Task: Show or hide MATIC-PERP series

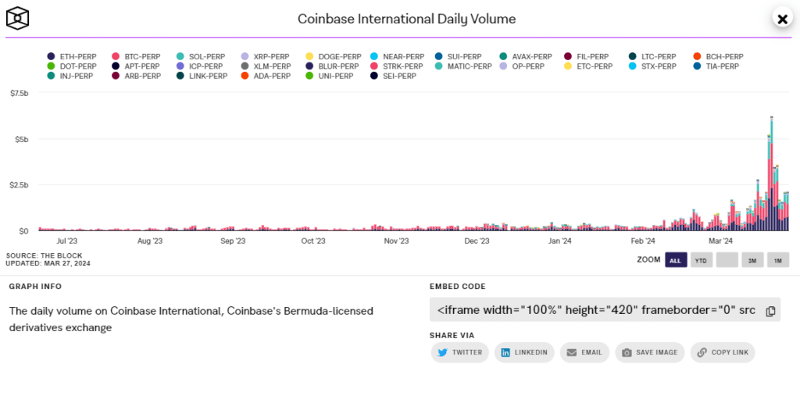Action: [463, 66]
